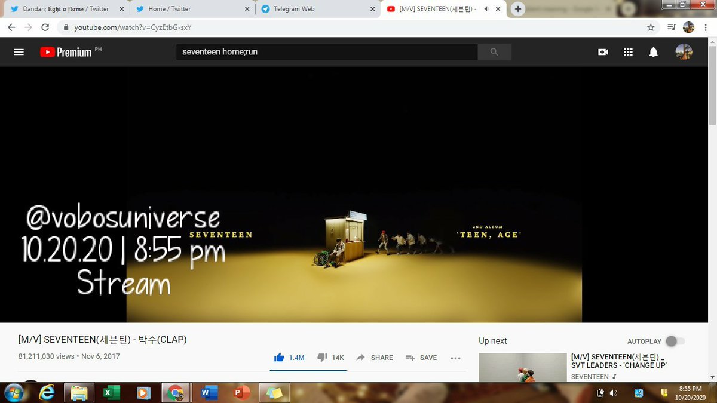Image resolution: width=717 pixels, height=403 pixels.
Task: Open Sticky Notes from the taskbar
Action: (x=274, y=393)
